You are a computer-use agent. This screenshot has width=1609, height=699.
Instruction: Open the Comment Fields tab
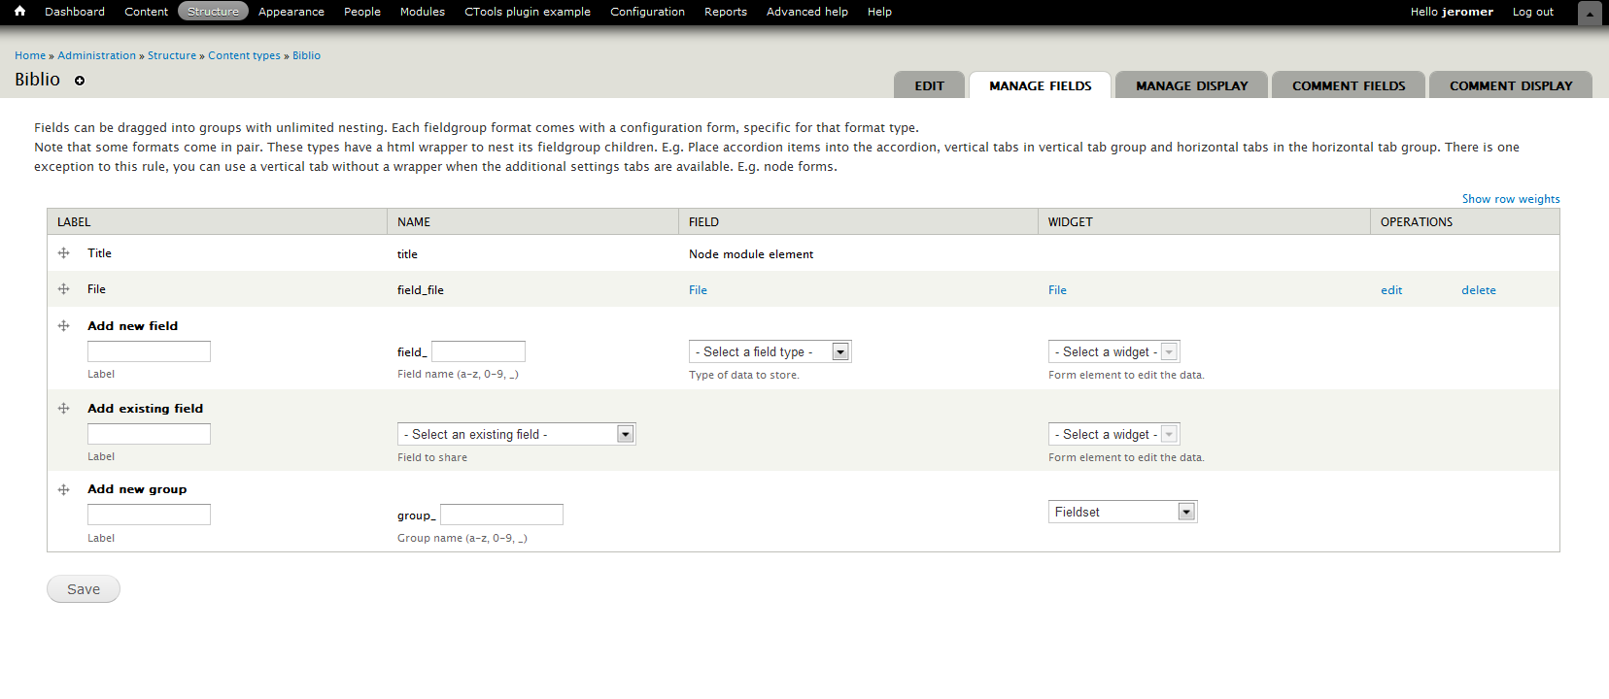pyautogui.click(x=1348, y=85)
